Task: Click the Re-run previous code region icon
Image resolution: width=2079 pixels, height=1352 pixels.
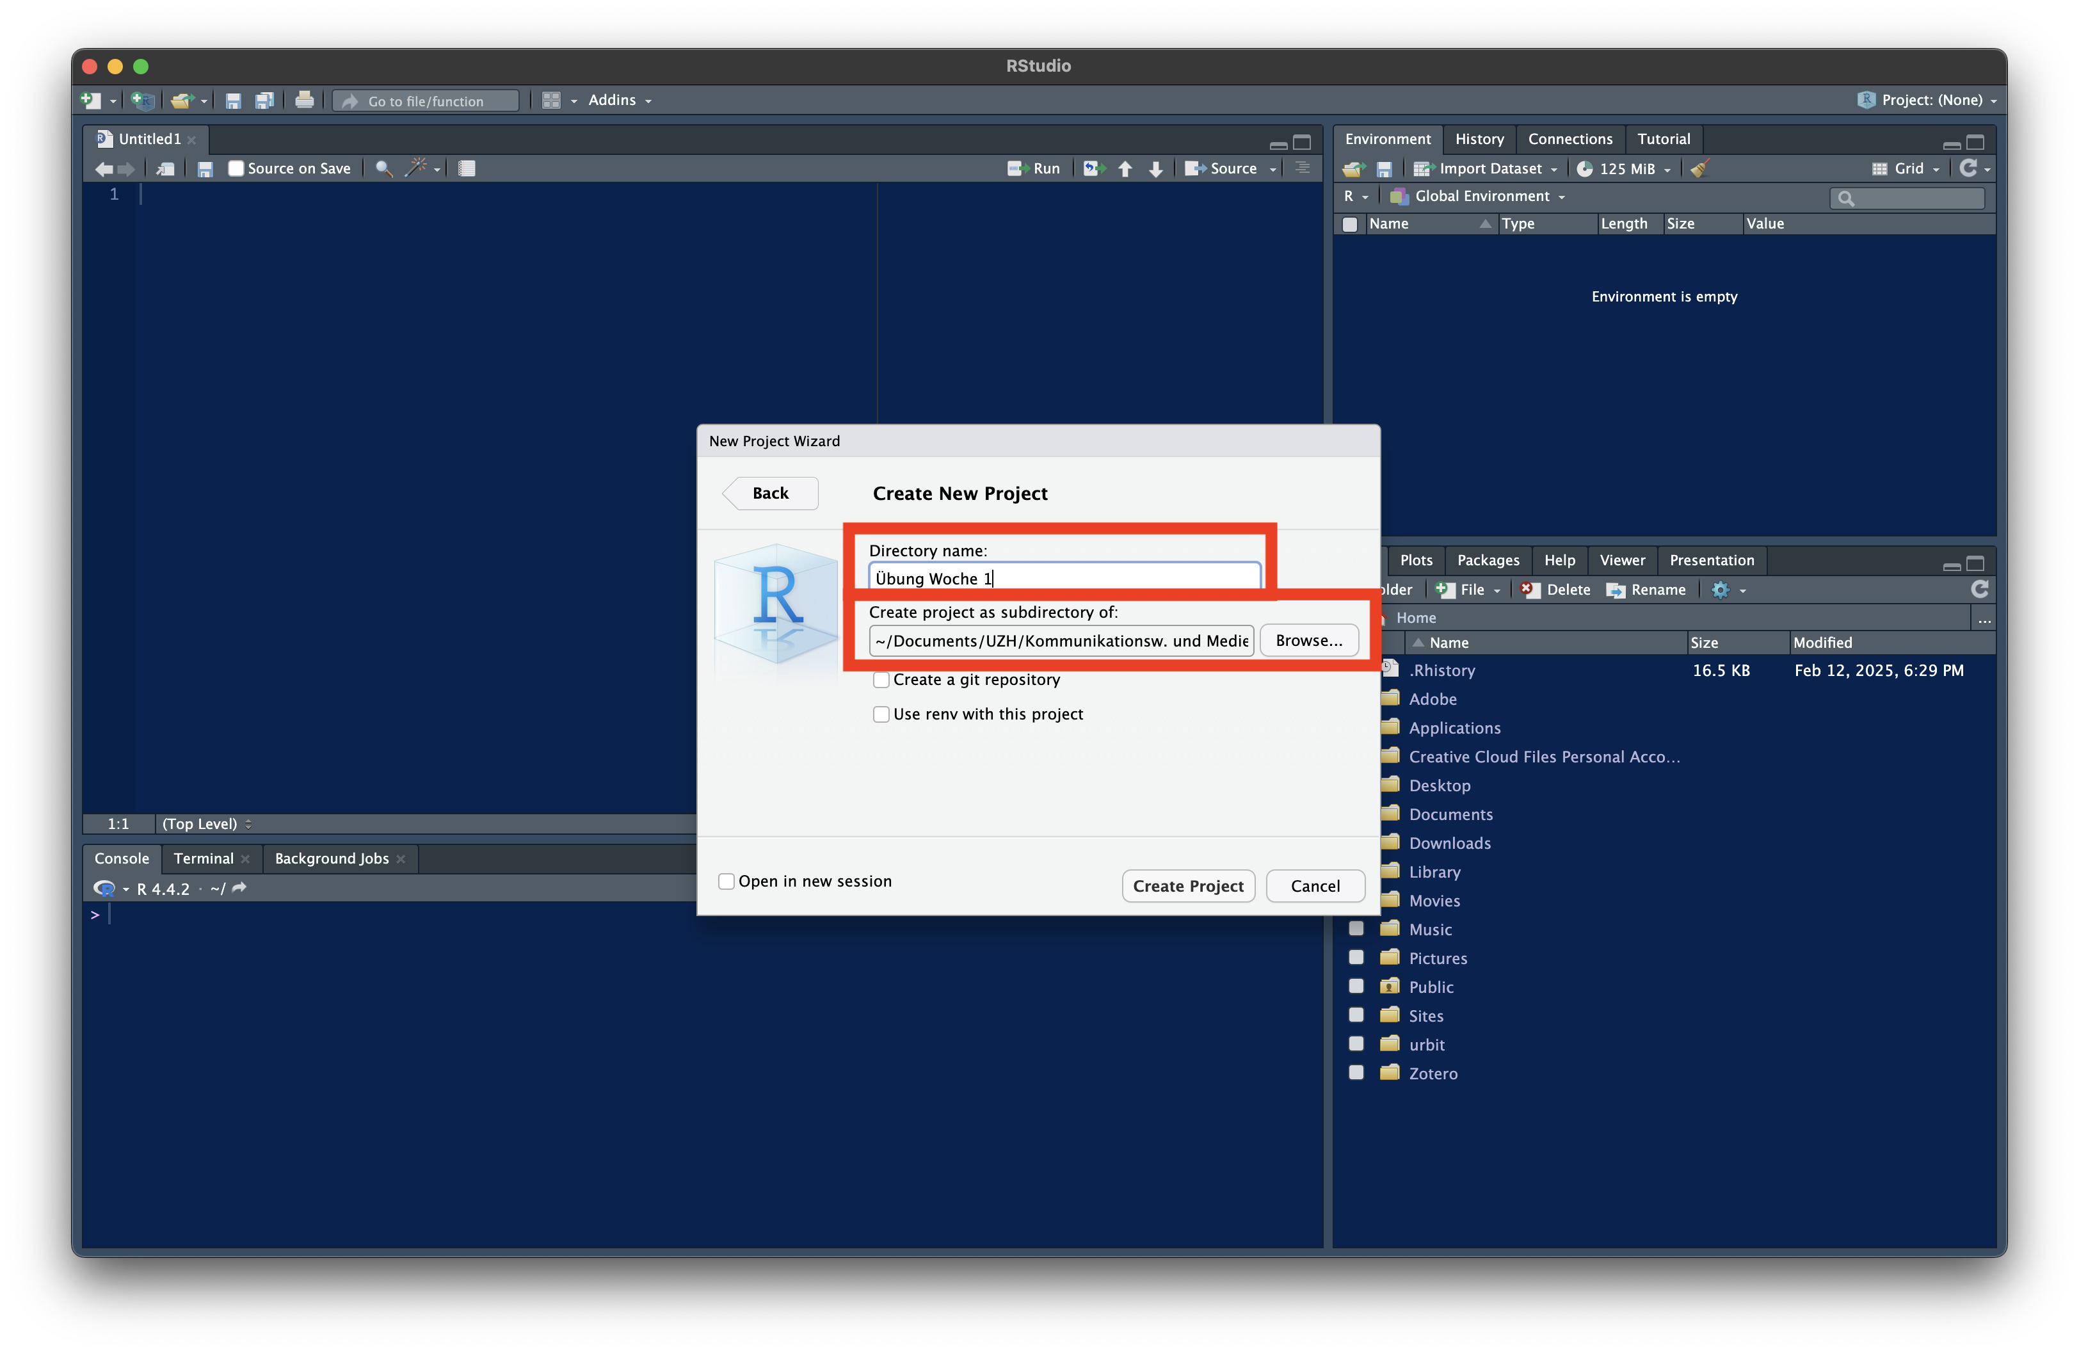Action: point(1094,168)
